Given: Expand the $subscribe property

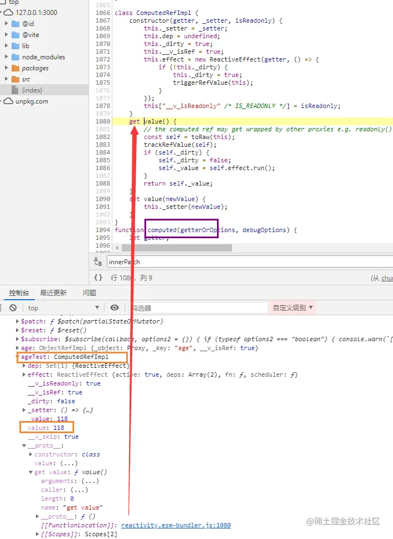Looking at the screenshot, I should click(18, 339).
